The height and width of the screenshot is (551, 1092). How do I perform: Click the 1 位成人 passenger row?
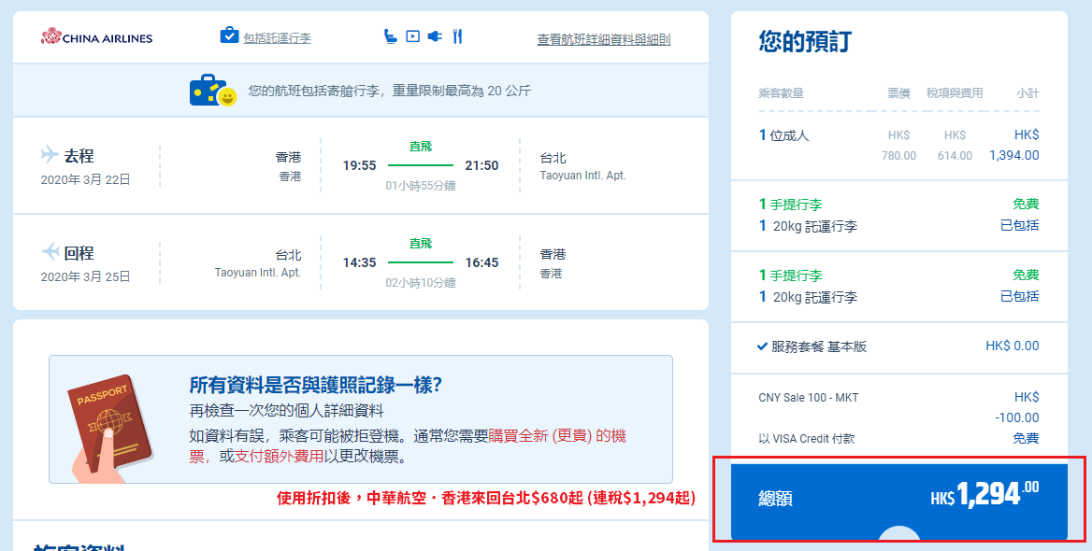coord(899,146)
